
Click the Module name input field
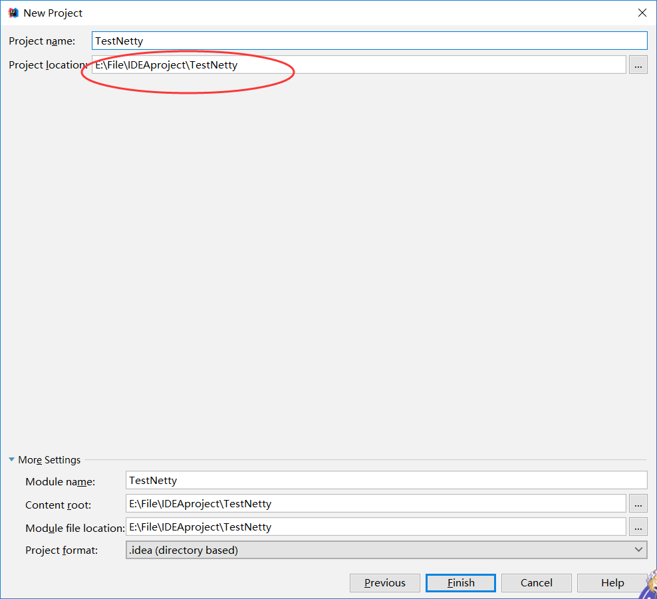click(x=386, y=480)
